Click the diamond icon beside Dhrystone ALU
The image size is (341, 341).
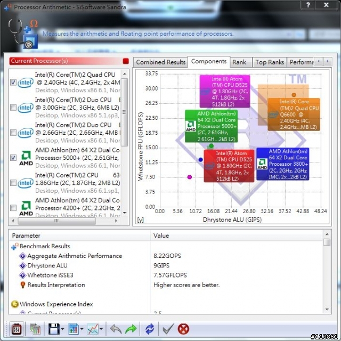22,265
